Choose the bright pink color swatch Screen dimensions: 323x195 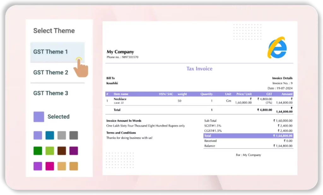coord(50,166)
